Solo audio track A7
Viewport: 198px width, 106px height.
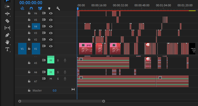click(x=58, y=79)
